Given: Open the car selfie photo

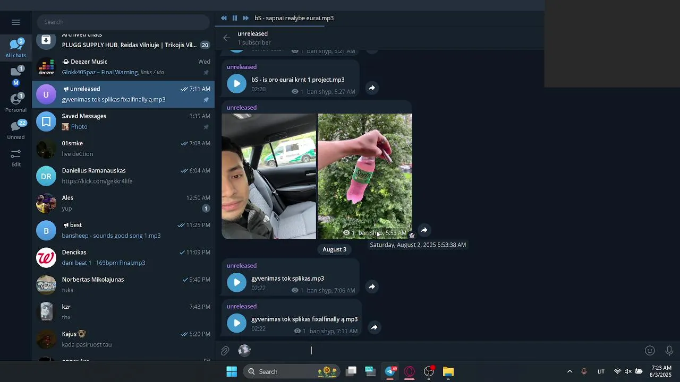Looking at the screenshot, I should (x=269, y=176).
